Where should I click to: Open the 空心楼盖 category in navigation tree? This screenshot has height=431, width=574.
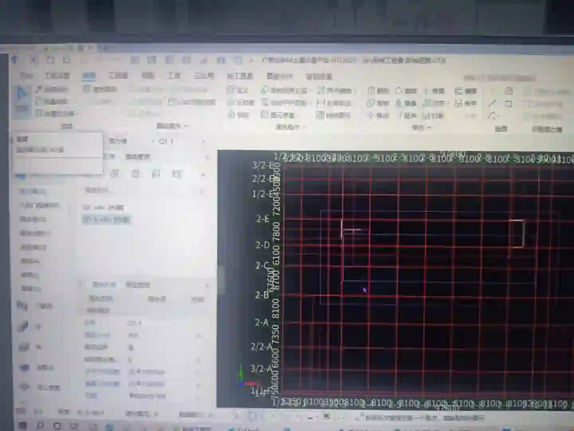40,387
